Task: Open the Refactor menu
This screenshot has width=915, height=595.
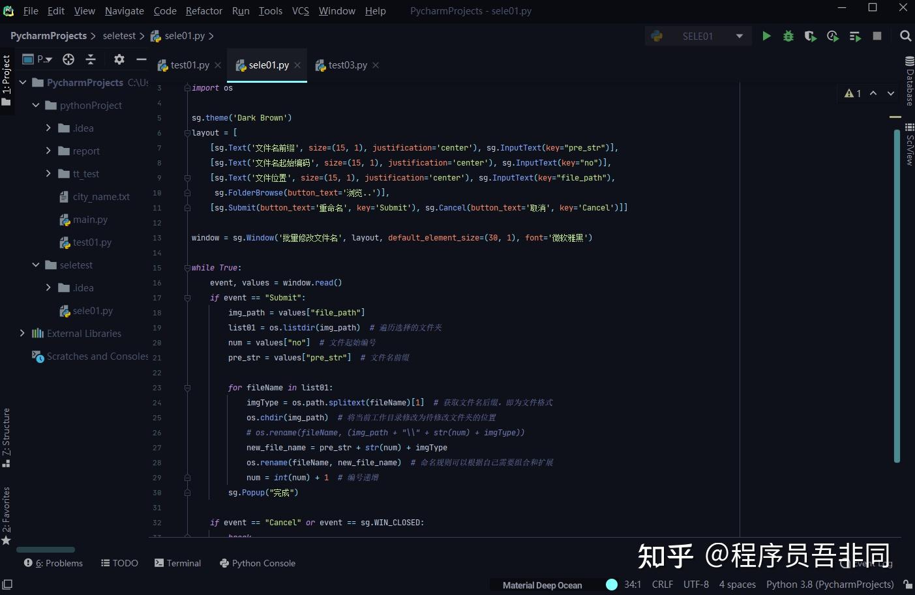Action: click(203, 10)
